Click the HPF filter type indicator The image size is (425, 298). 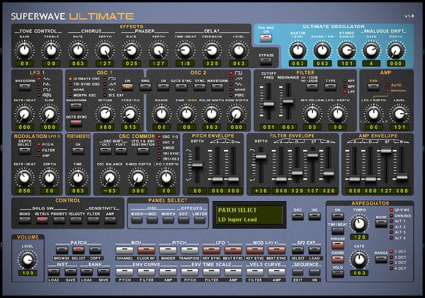click(x=345, y=81)
